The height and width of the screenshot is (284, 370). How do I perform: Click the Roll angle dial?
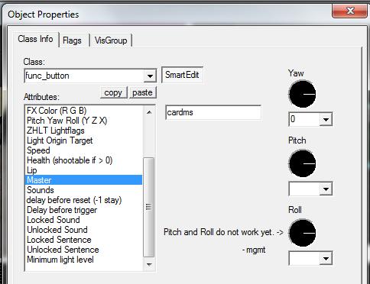point(302,233)
